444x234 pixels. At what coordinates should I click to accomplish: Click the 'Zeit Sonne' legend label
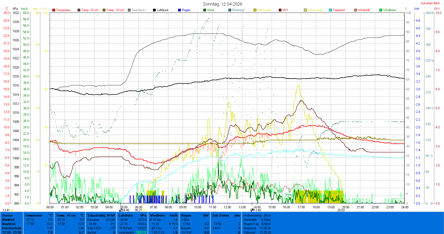264,10
